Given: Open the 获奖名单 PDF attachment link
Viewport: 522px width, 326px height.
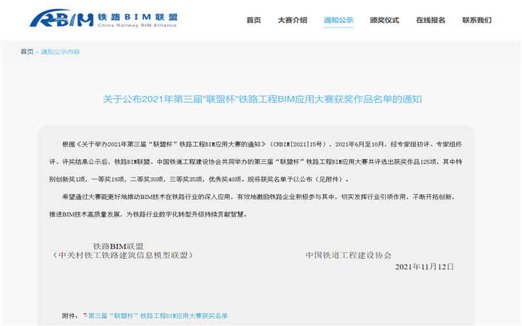Looking at the screenshot, I should point(158,316).
